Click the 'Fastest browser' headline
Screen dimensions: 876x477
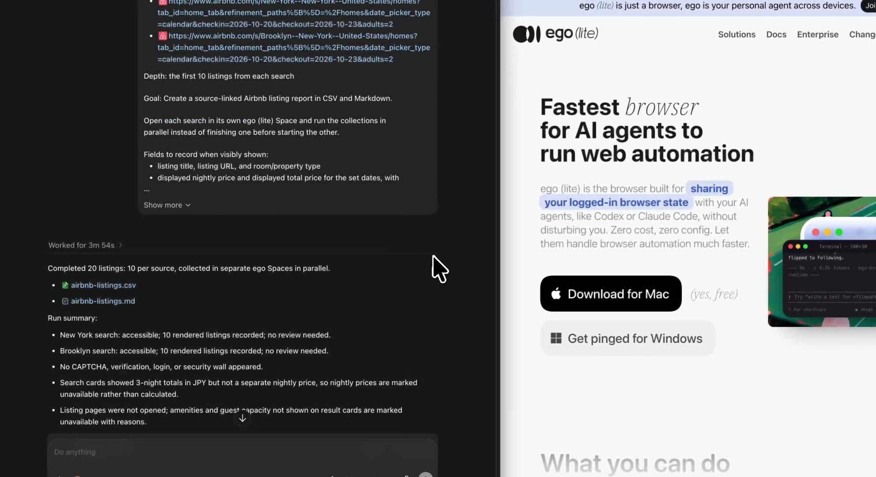tap(619, 107)
